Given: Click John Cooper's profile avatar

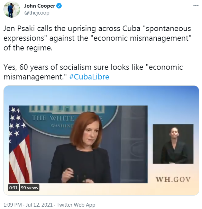Looking at the screenshot, I should tap(12, 10).
